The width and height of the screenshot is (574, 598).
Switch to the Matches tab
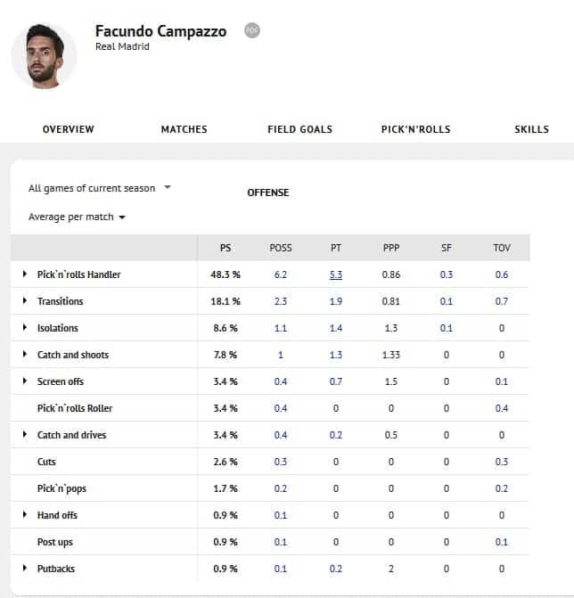[x=184, y=129]
